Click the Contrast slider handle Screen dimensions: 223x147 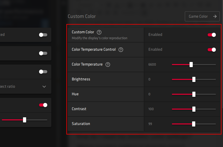click(194, 109)
